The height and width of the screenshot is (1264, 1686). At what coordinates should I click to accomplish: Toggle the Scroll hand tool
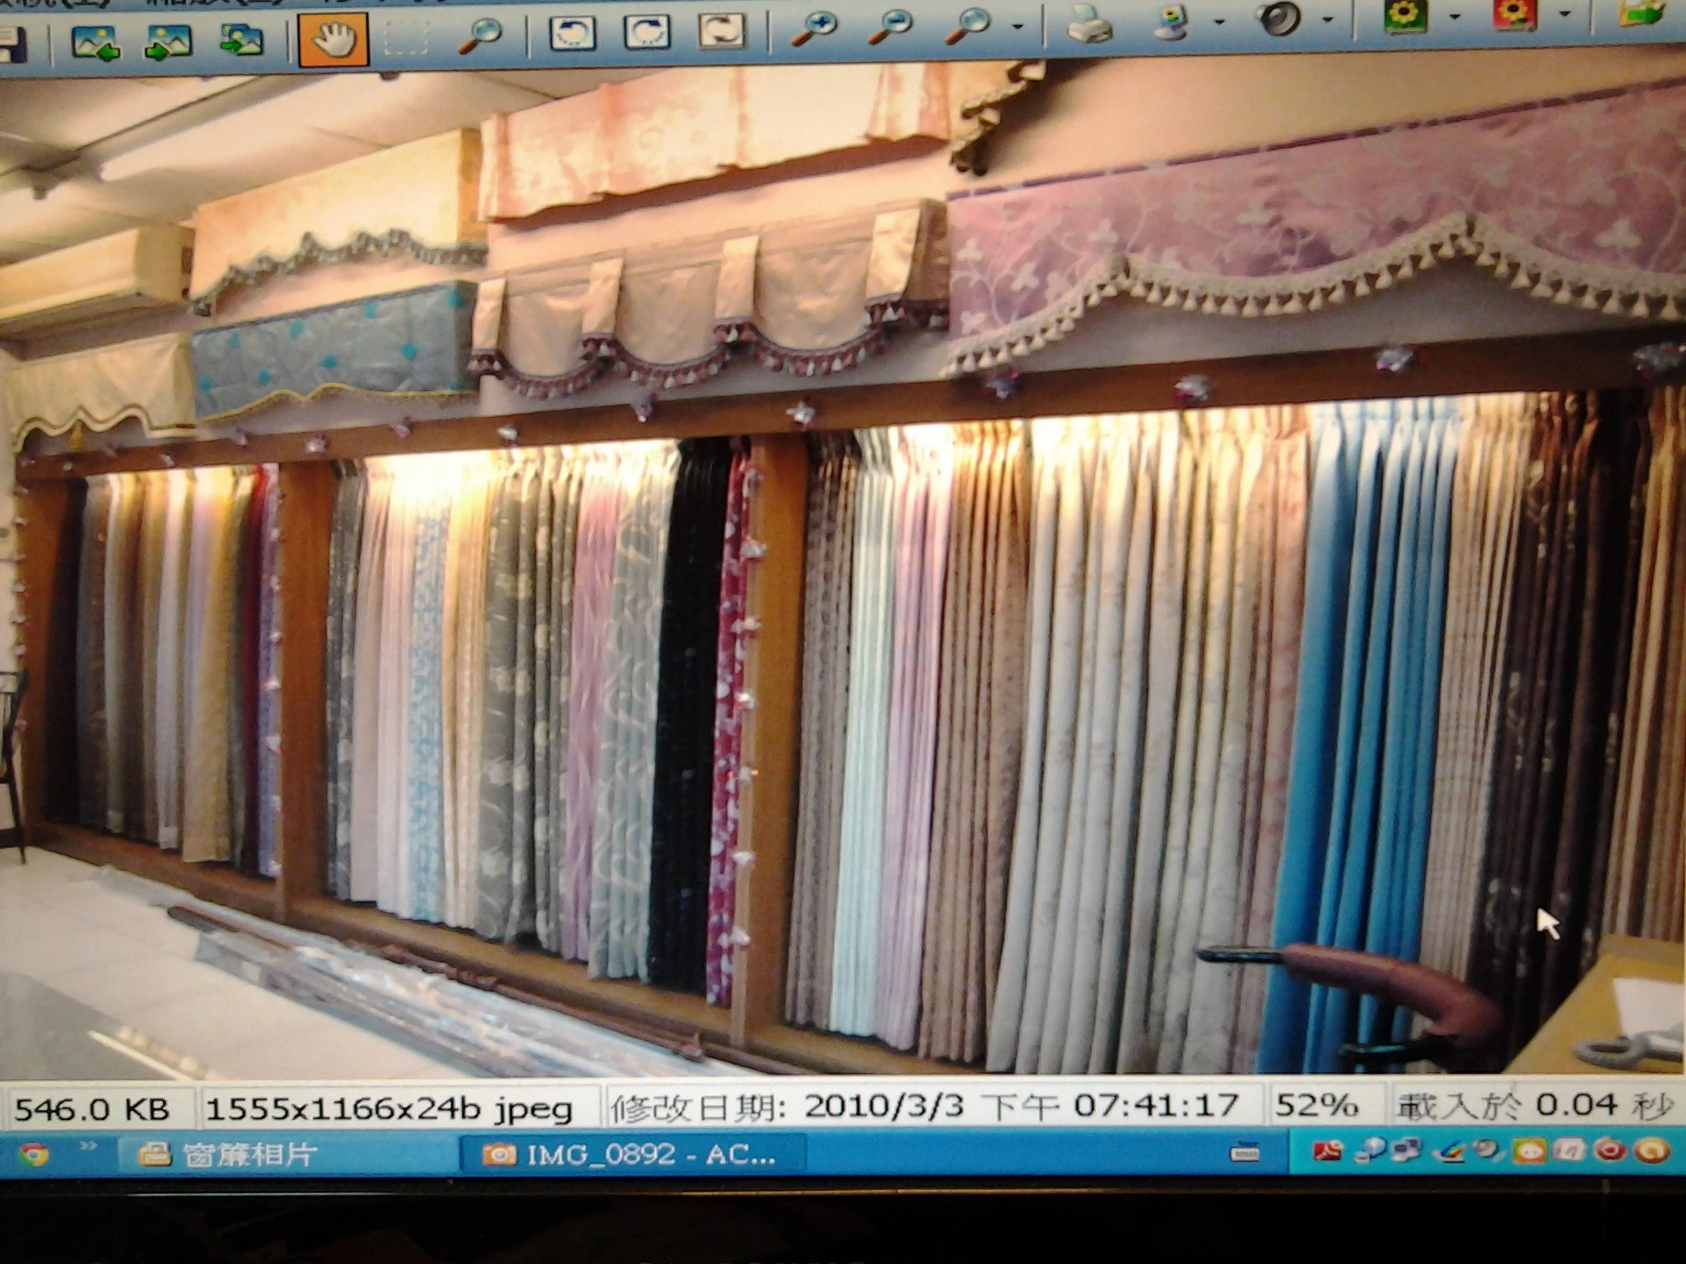click(x=332, y=39)
